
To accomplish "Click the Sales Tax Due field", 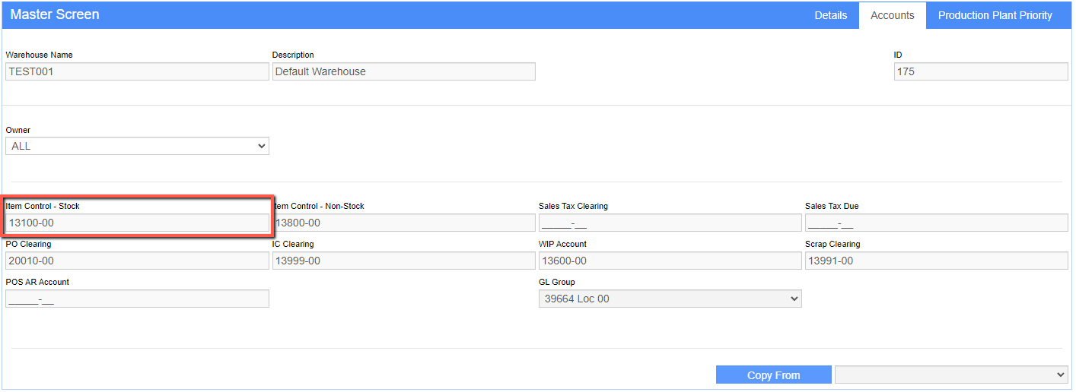I will click(x=937, y=223).
